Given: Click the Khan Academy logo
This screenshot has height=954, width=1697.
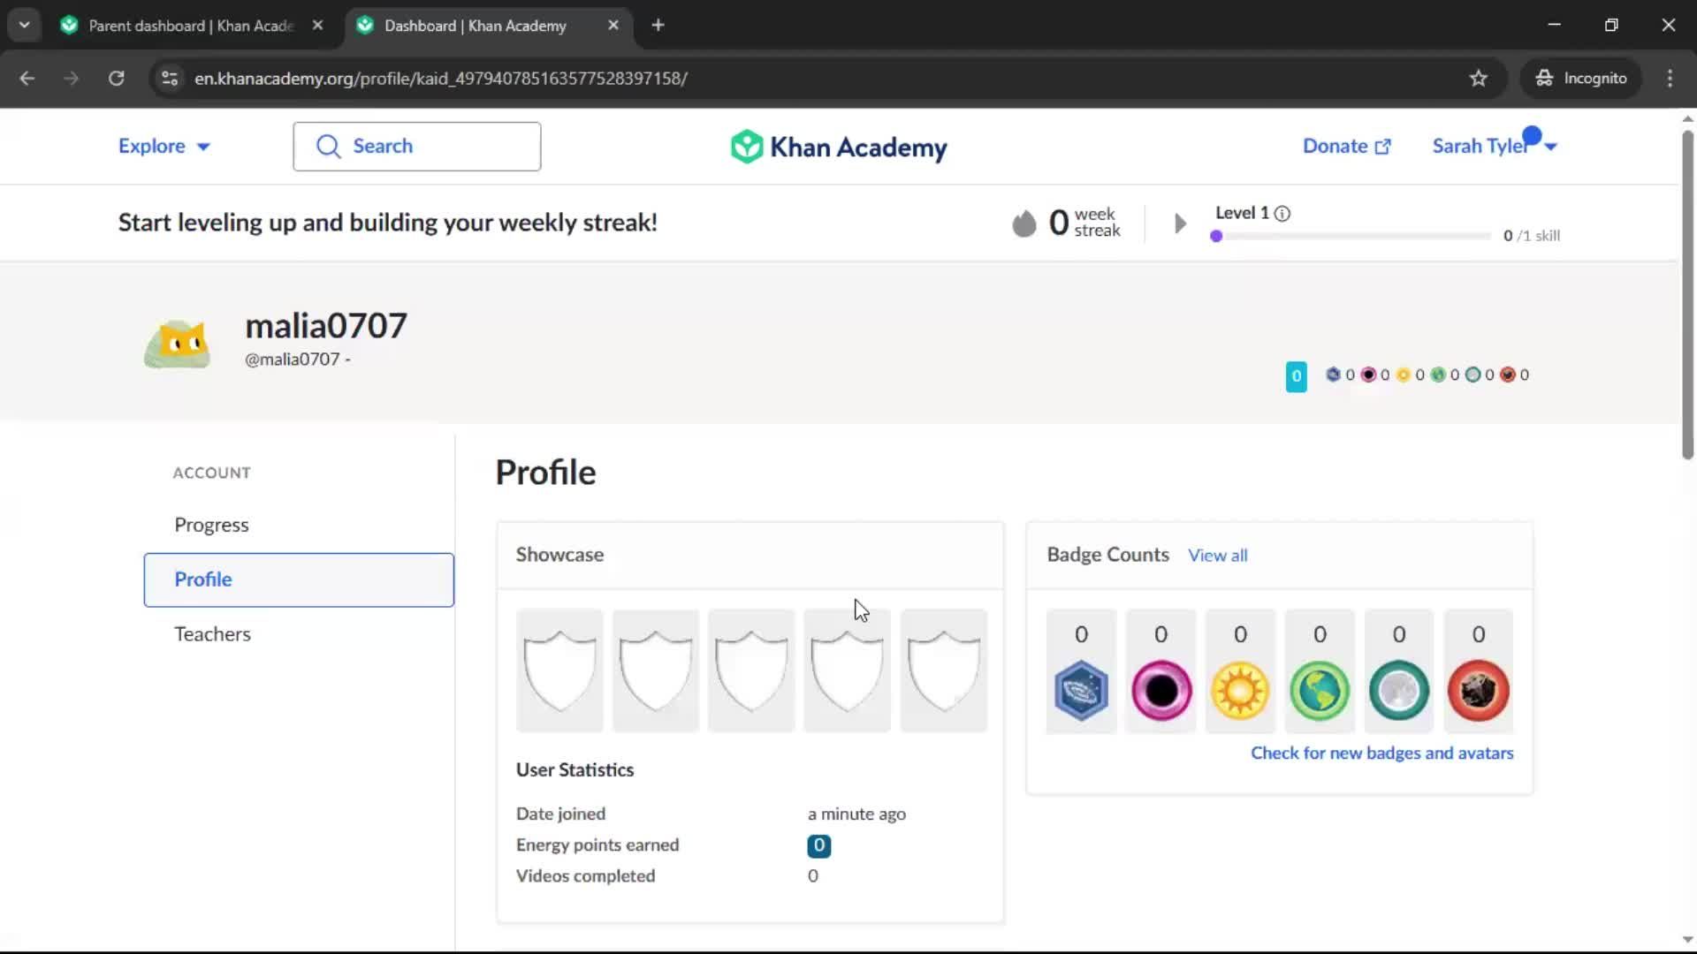Looking at the screenshot, I should pos(838,147).
